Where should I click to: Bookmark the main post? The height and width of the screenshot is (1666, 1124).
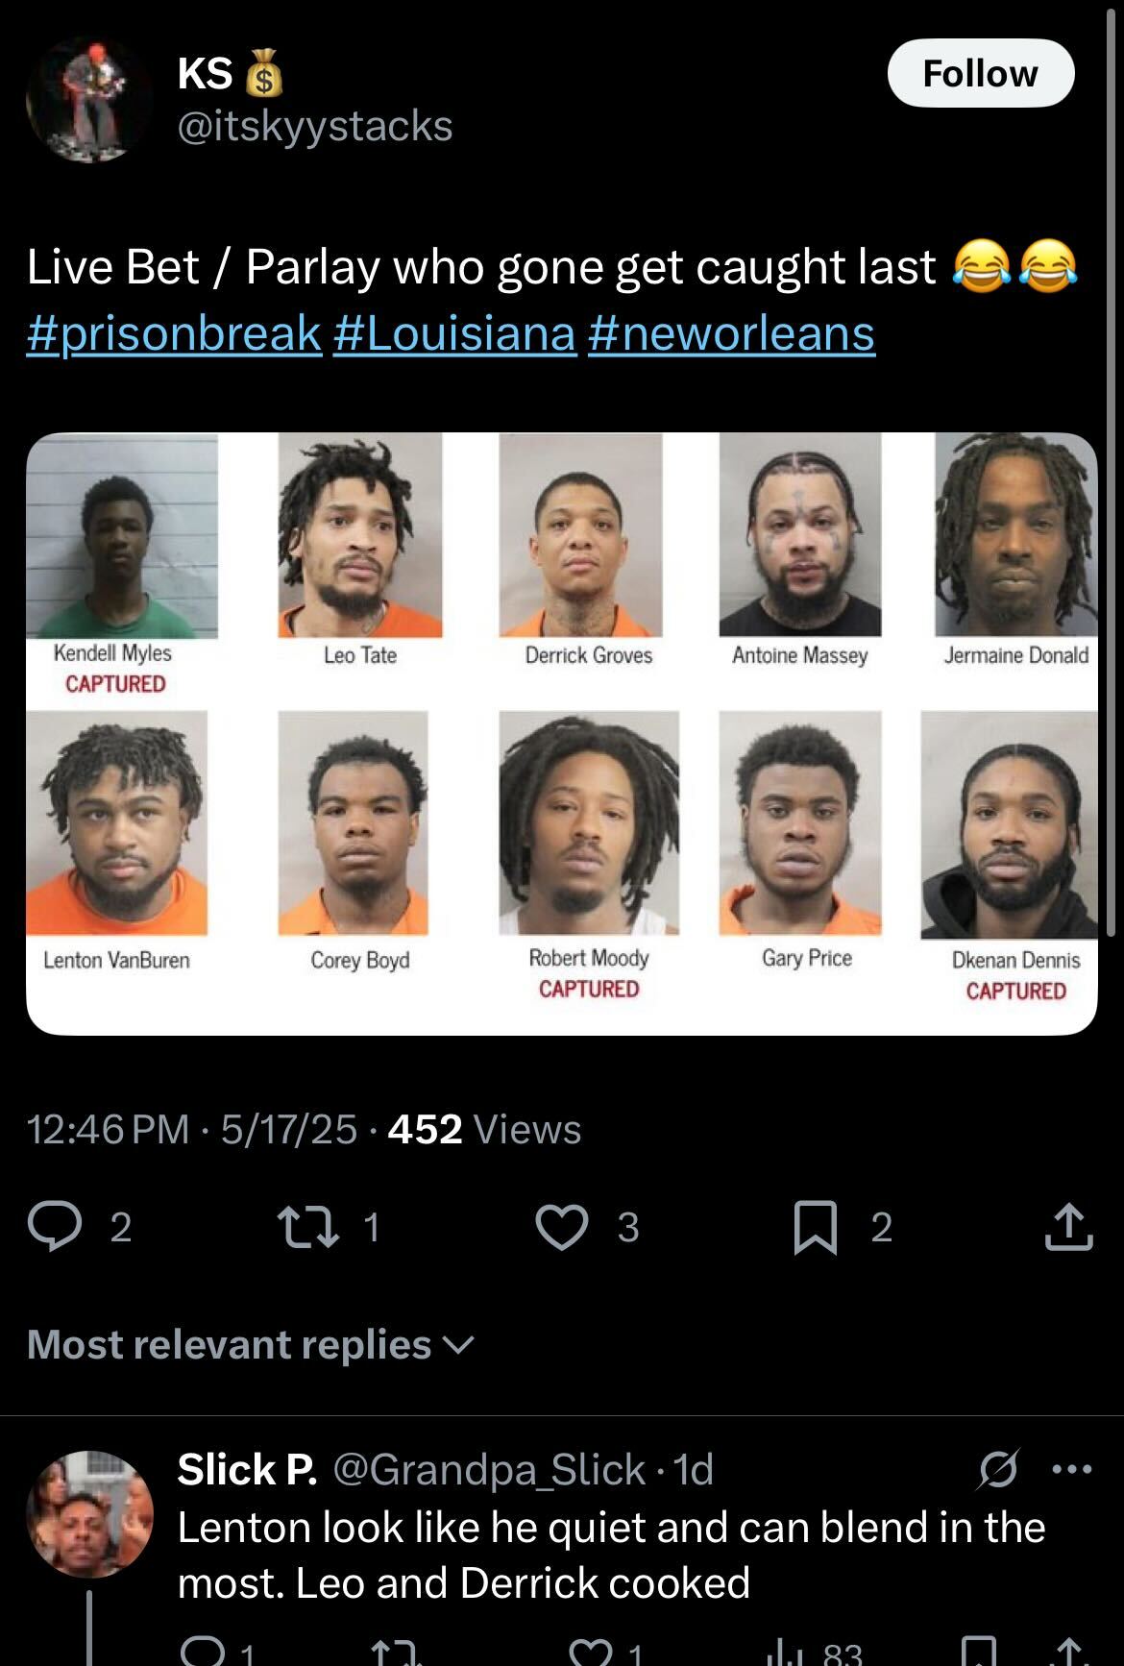[815, 1228]
